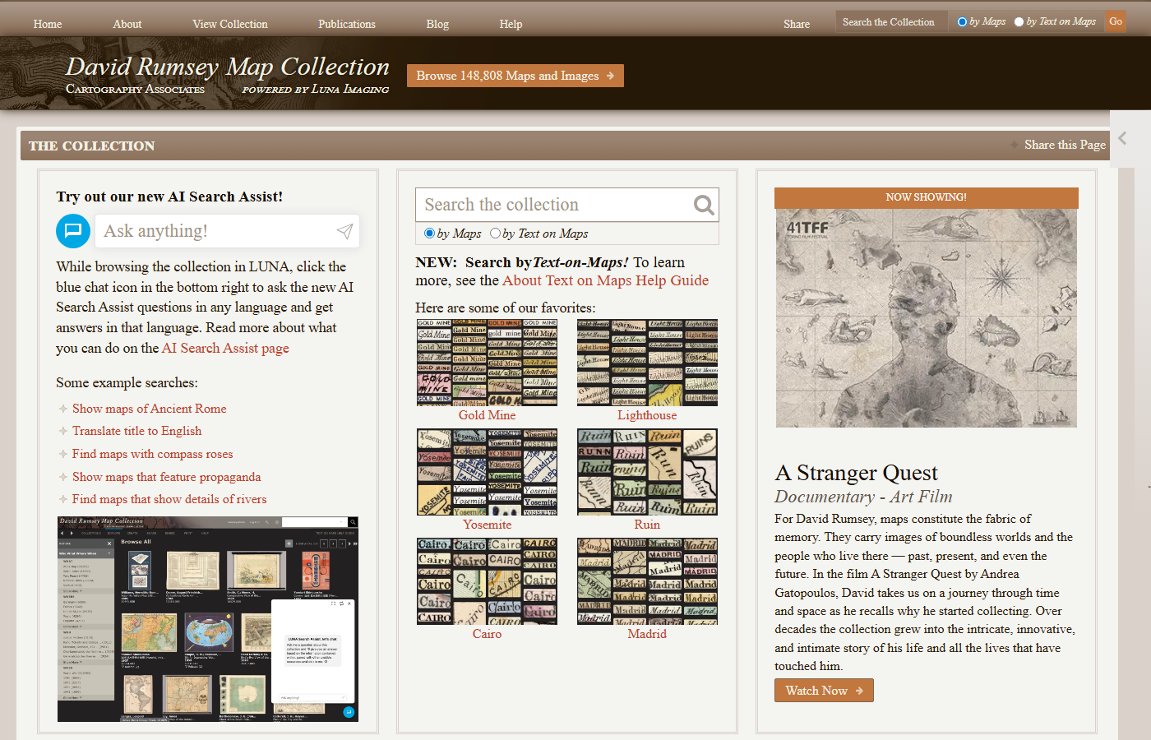Screen dimensions: 1151x740
Task: Click the magnifying glass search icon
Action: [x=704, y=205]
